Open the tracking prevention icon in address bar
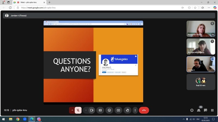 pos(189,8)
